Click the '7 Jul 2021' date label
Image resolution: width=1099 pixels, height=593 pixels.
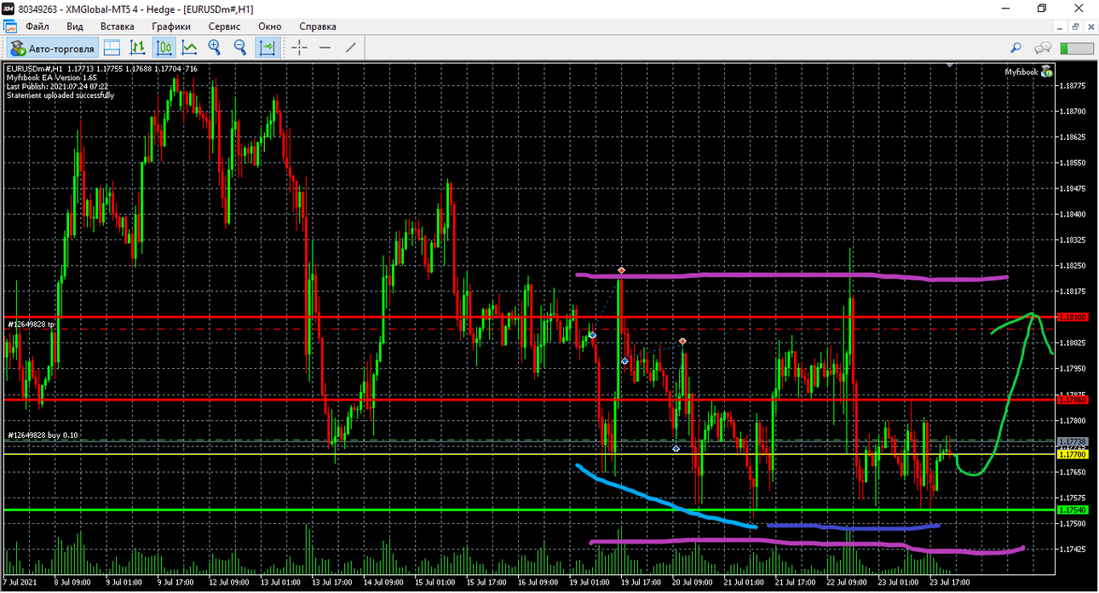pos(20,583)
